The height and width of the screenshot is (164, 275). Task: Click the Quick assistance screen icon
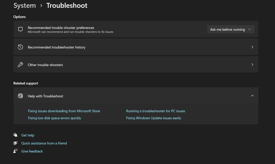pyautogui.click(x=15, y=143)
